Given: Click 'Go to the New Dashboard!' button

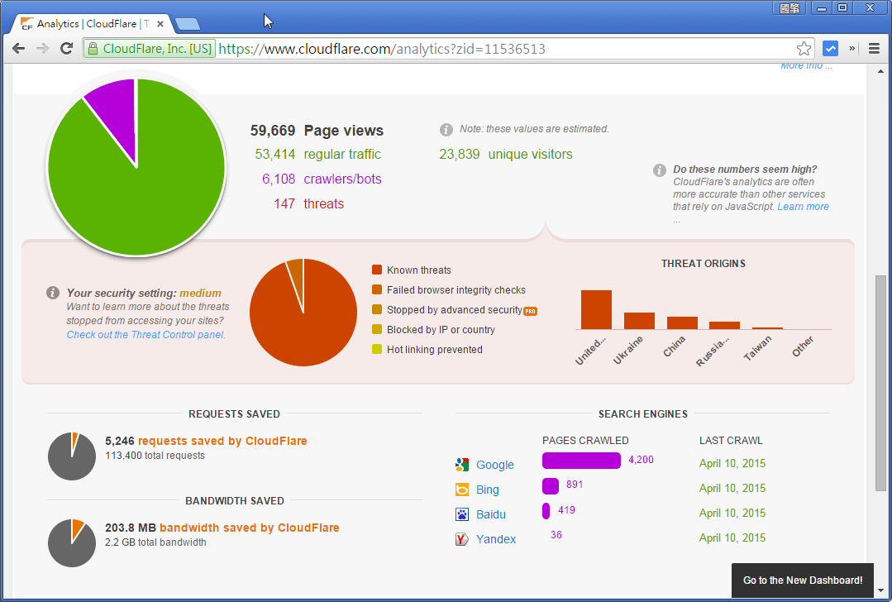Looking at the screenshot, I should (802, 580).
